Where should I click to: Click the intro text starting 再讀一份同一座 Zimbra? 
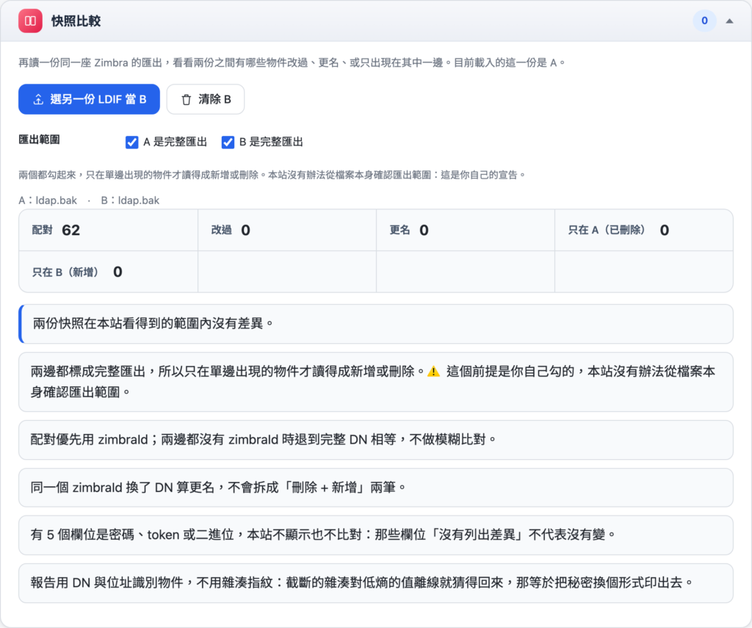292,63
